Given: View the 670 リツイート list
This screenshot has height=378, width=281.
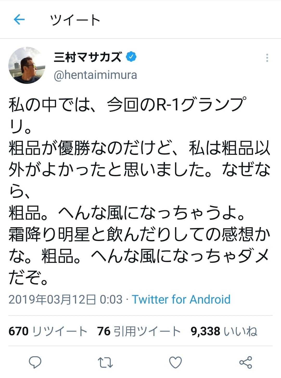Looking at the screenshot, I should (48, 331).
